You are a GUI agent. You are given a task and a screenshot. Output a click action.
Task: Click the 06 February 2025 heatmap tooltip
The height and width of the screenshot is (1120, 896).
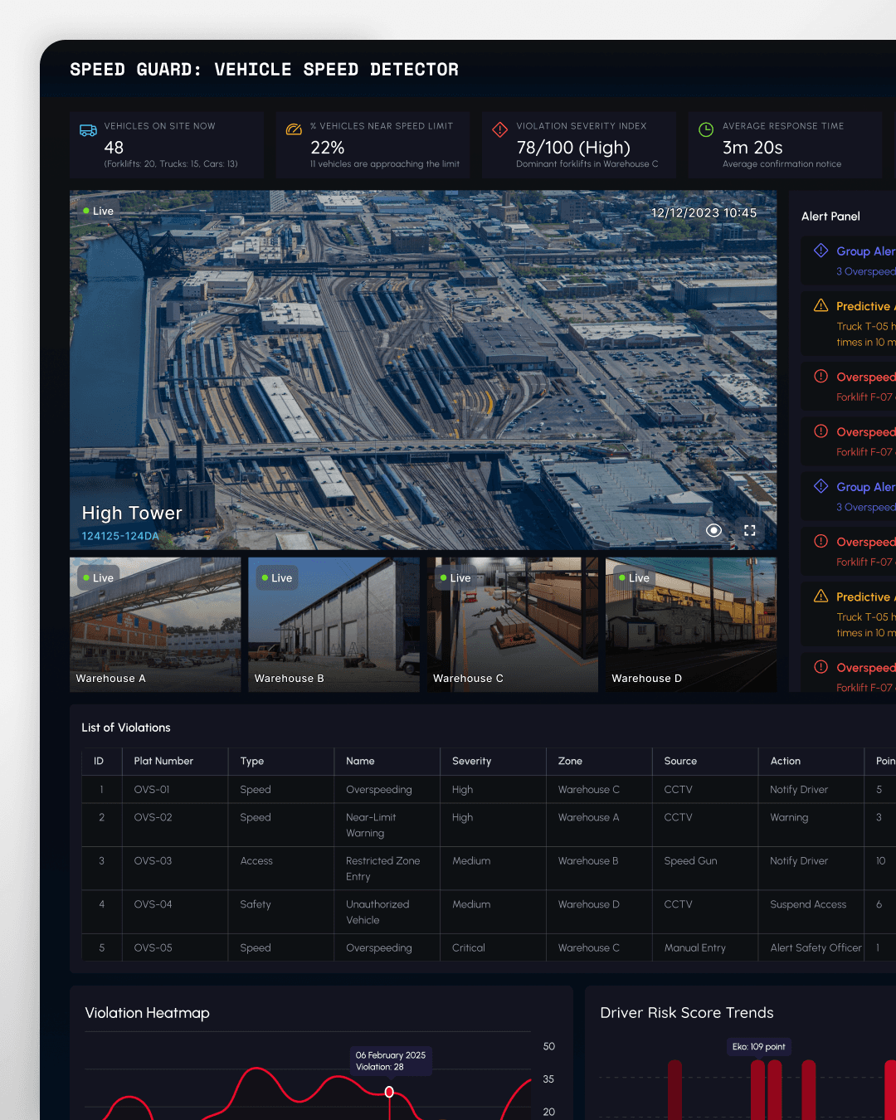(x=391, y=1061)
